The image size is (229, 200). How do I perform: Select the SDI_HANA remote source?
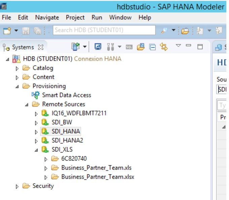61,131
